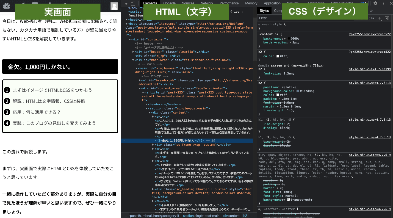Select h2 in the breadcrumb bar
The width and height of the screenshot is (393, 218).
pos(245,216)
